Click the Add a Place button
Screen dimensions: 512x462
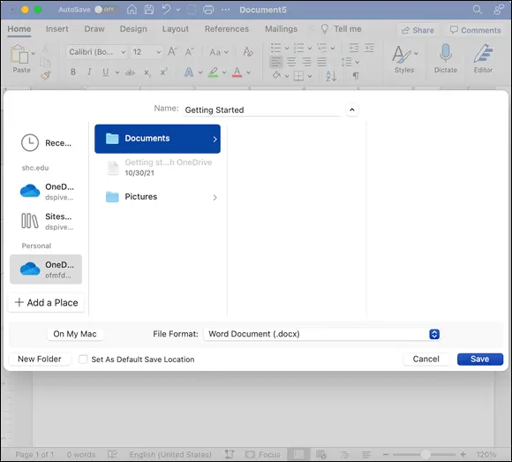[x=46, y=303]
